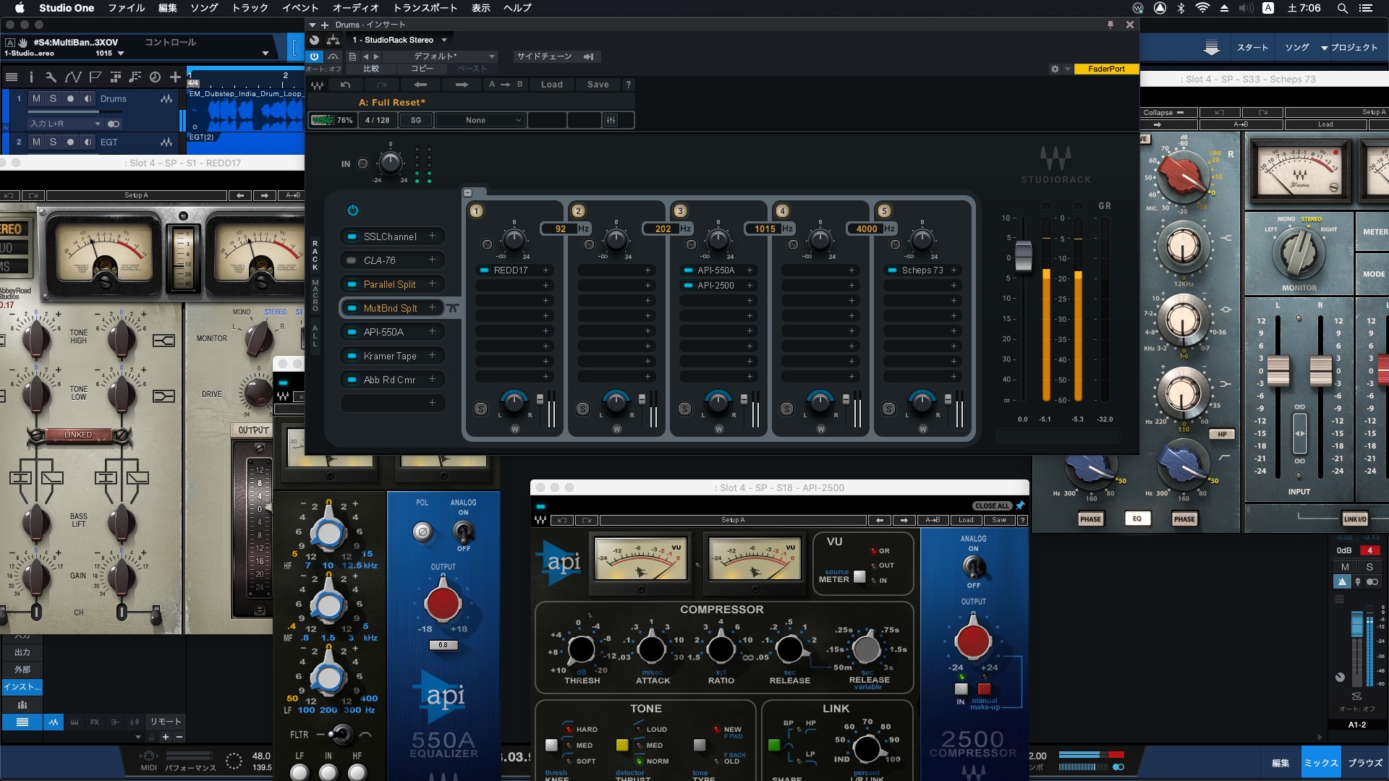1389x781 pixels.
Task: Open the track inspector info icon
Action: pyautogui.click(x=31, y=77)
